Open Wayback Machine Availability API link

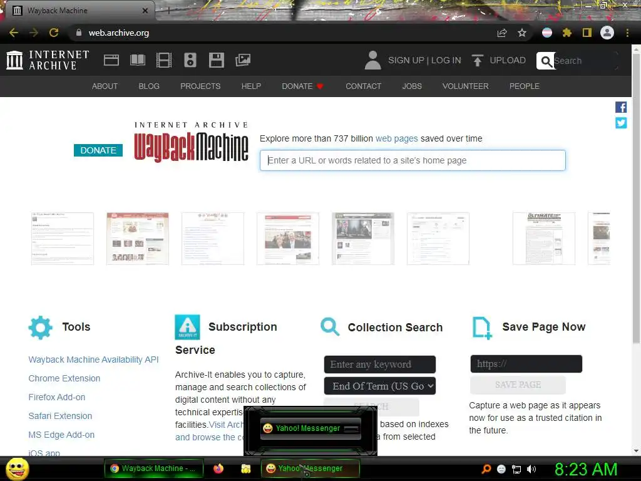coord(93,359)
